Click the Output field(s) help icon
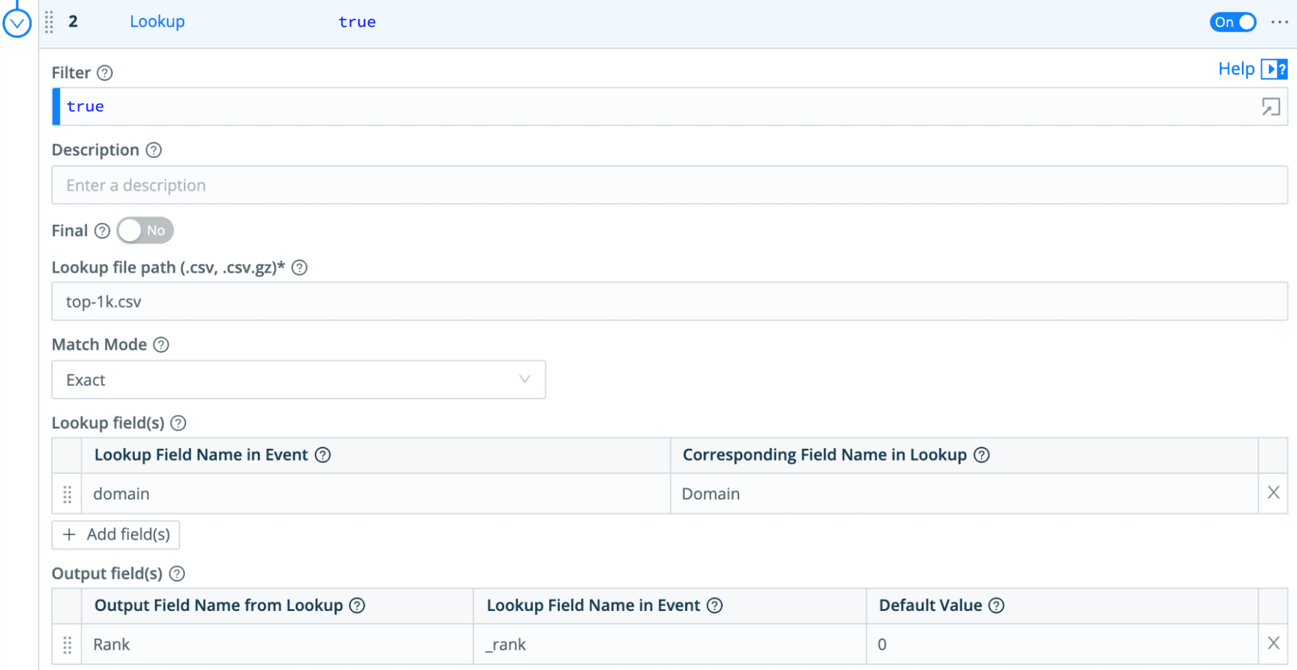 (x=176, y=574)
